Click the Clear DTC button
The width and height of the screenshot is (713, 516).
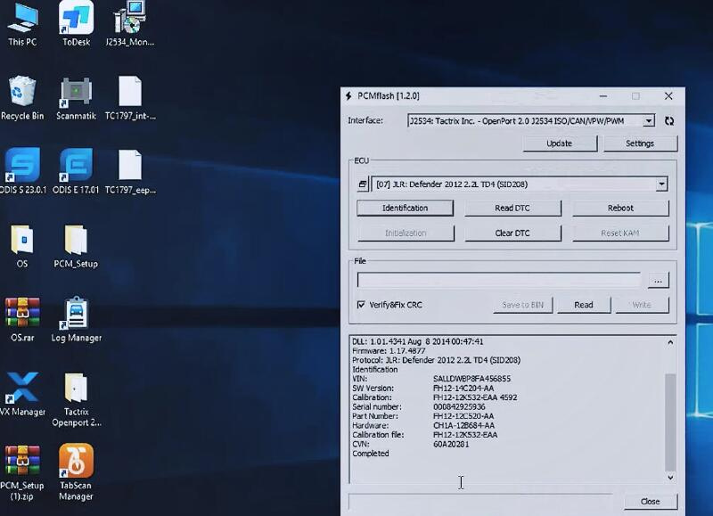pyautogui.click(x=512, y=233)
